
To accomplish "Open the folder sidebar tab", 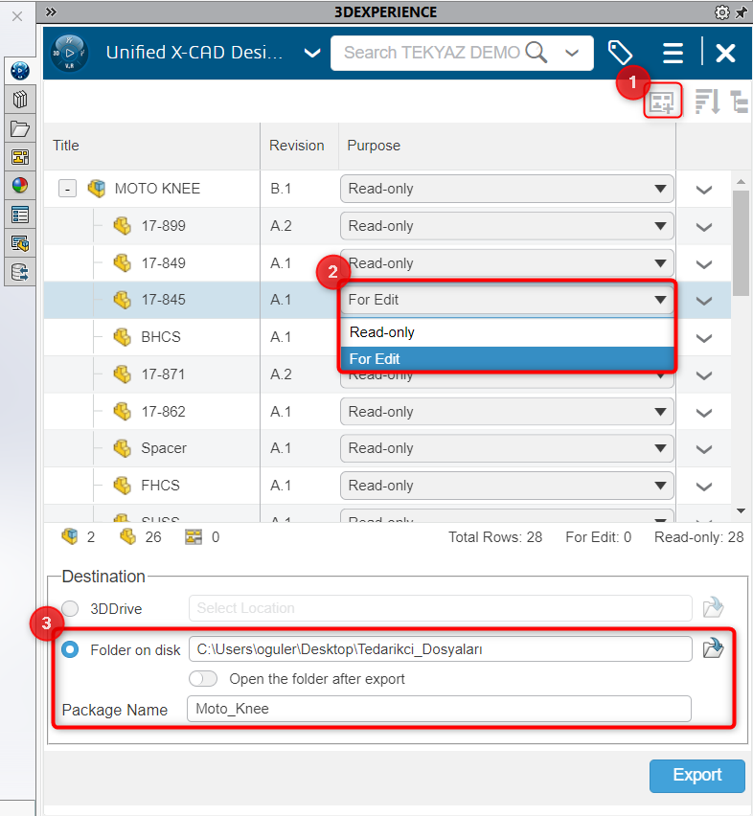I will pyautogui.click(x=20, y=128).
